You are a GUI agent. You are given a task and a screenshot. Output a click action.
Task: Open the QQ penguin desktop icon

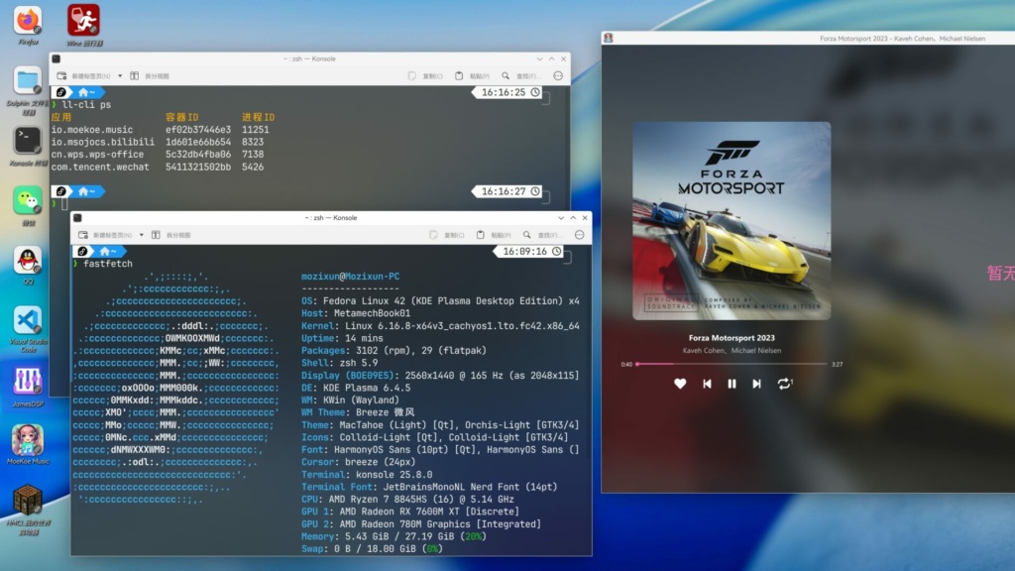(28, 261)
